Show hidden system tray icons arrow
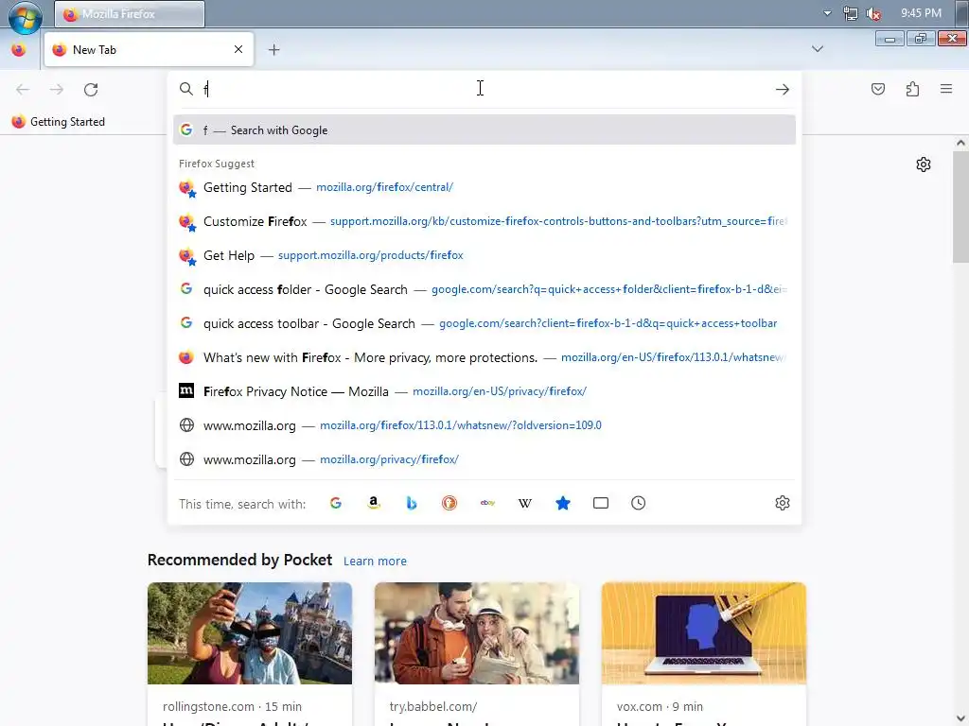This screenshot has height=726, width=969. pyautogui.click(x=827, y=13)
